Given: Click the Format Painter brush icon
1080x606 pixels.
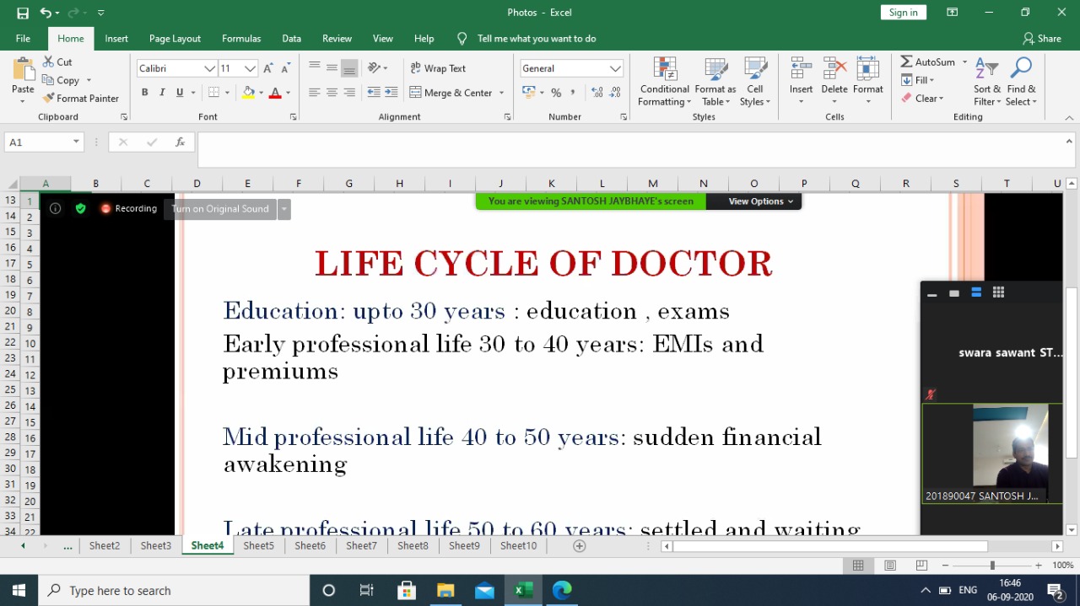Looking at the screenshot, I should (49, 99).
